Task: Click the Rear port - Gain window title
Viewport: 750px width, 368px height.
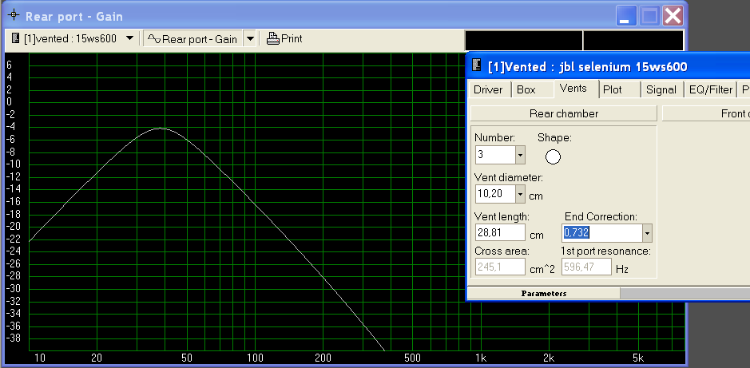Action: click(x=74, y=16)
